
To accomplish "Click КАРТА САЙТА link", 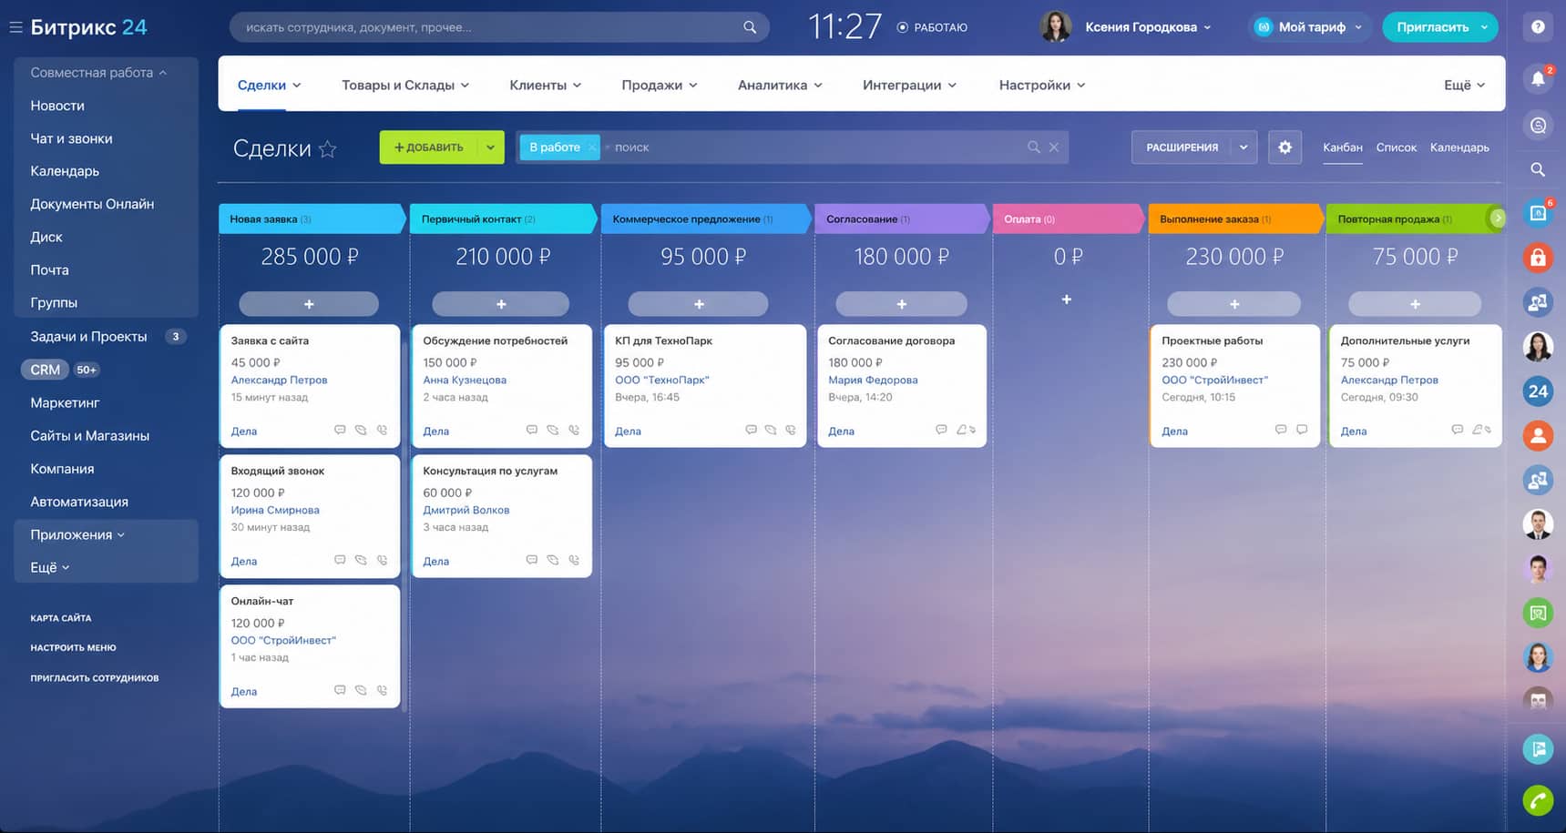I will tap(61, 618).
